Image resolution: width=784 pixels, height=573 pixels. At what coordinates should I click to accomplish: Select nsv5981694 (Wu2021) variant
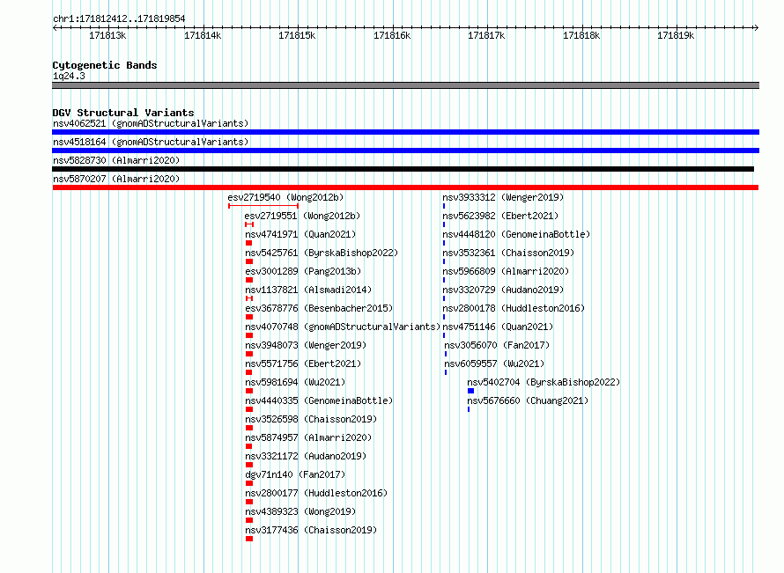(295, 382)
